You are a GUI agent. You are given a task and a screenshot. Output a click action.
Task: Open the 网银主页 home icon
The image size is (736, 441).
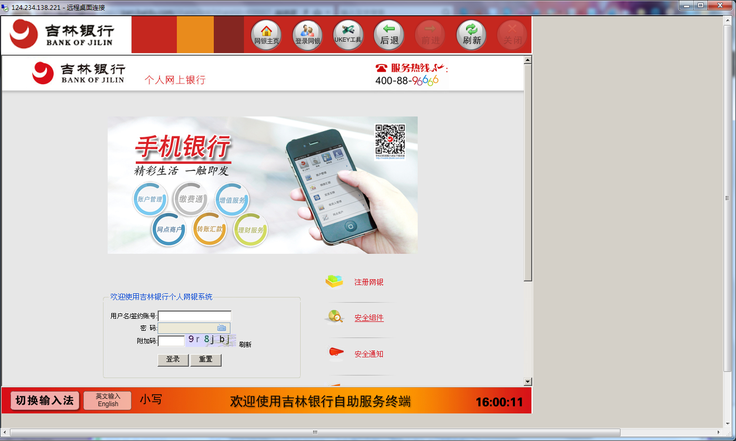266,35
